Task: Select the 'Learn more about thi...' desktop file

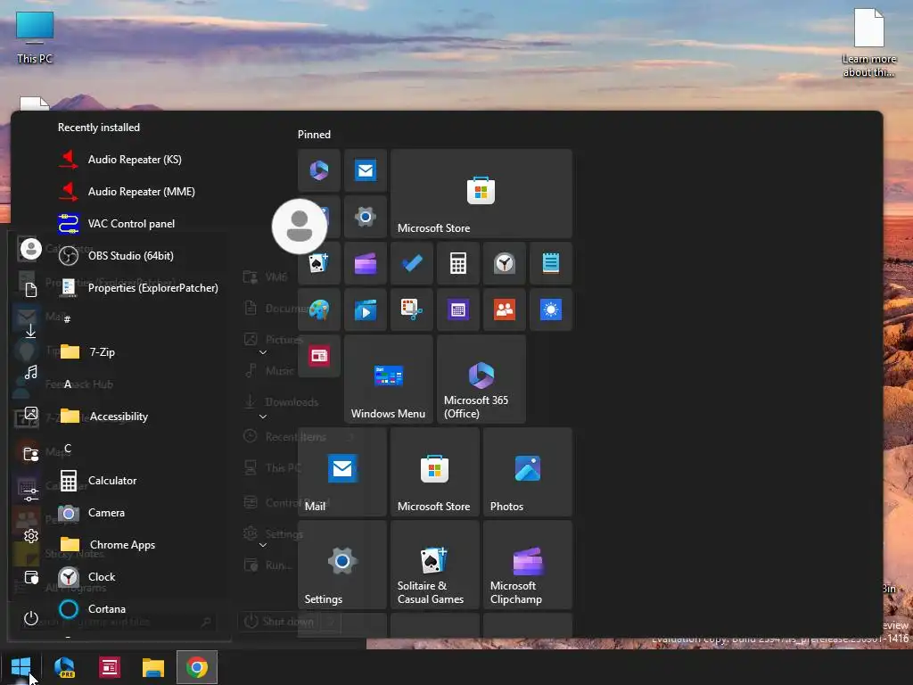Action: (868, 43)
